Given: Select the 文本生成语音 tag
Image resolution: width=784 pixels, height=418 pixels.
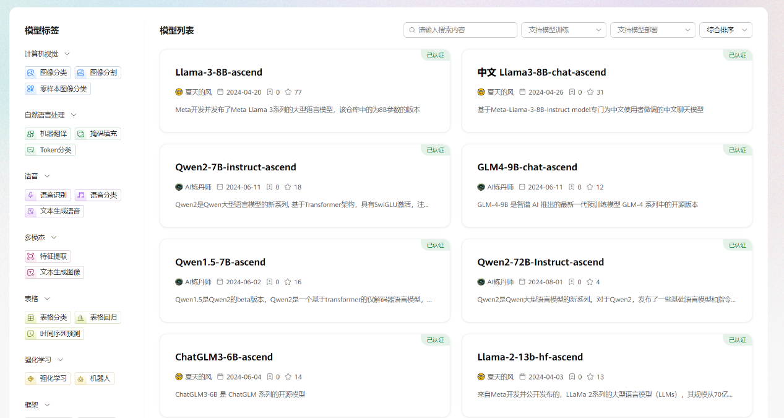Looking at the screenshot, I should (x=54, y=211).
